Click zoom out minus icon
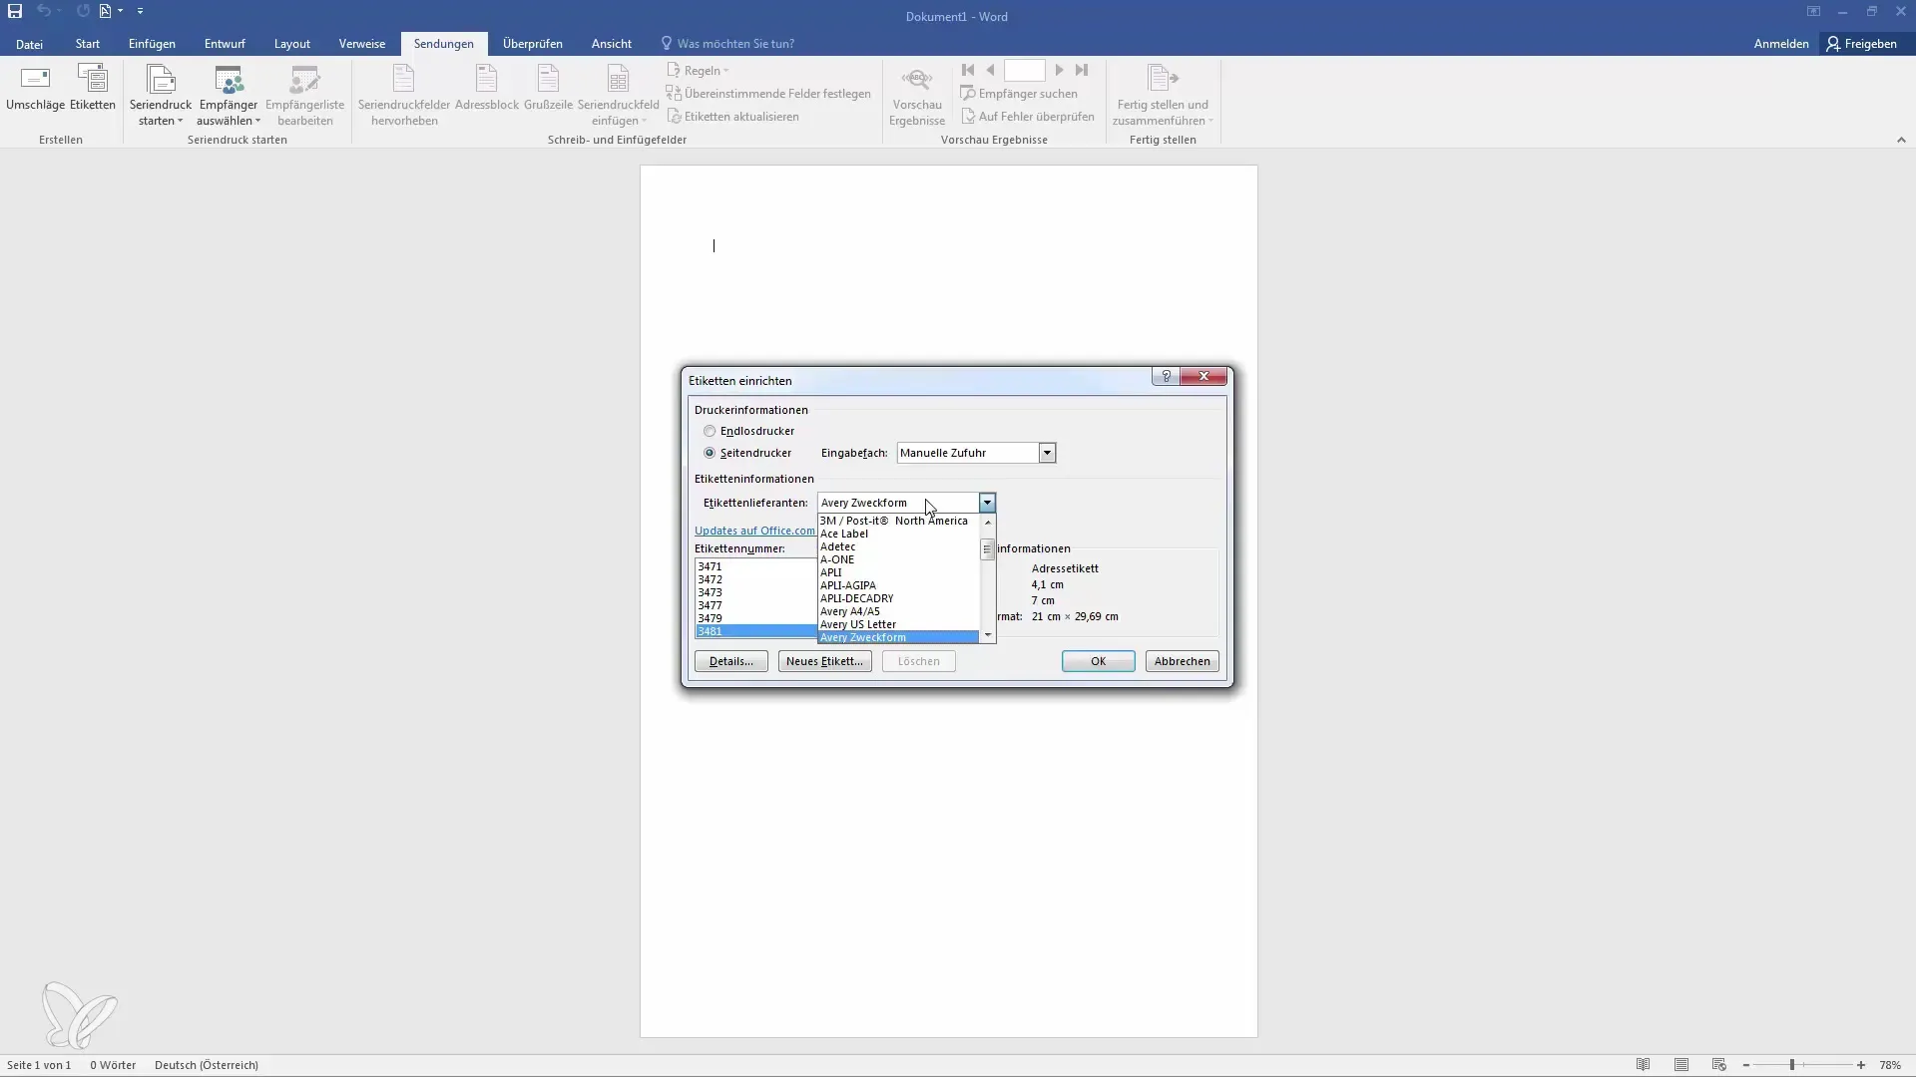 coord(1746,1065)
